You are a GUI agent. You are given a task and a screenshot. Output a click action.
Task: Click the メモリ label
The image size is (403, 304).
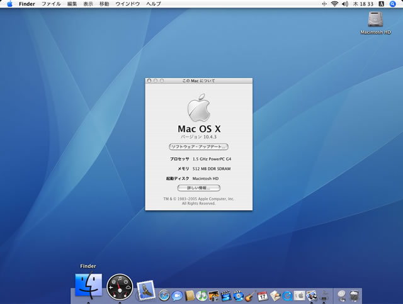183,169
